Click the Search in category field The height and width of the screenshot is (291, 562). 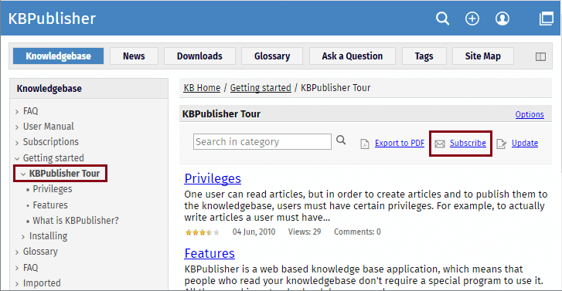[x=262, y=142]
